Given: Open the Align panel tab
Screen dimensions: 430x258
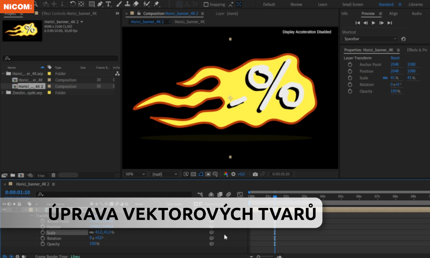Looking at the screenshot, I should click(393, 14).
